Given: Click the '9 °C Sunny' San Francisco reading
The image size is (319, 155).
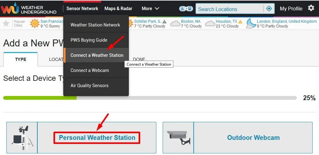Looking at the screenshot, I should (x=50, y=26).
